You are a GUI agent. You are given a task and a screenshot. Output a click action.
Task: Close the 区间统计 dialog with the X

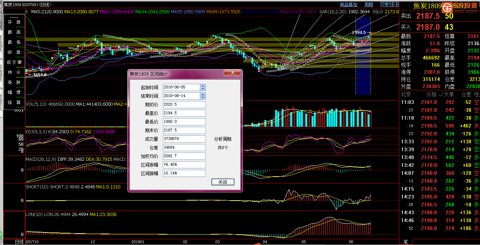pos(232,73)
